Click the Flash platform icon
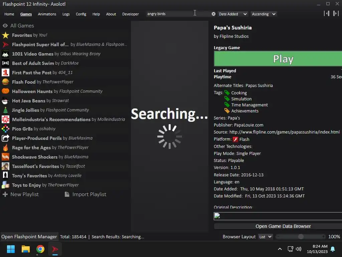The width and height of the screenshot is (342, 257). click(x=235, y=140)
